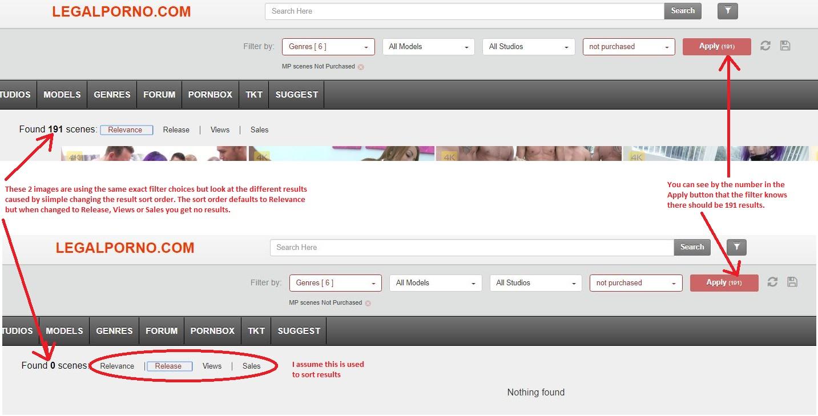Open the lower 'not purchased' dropdown
The width and height of the screenshot is (818, 416).
point(635,283)
